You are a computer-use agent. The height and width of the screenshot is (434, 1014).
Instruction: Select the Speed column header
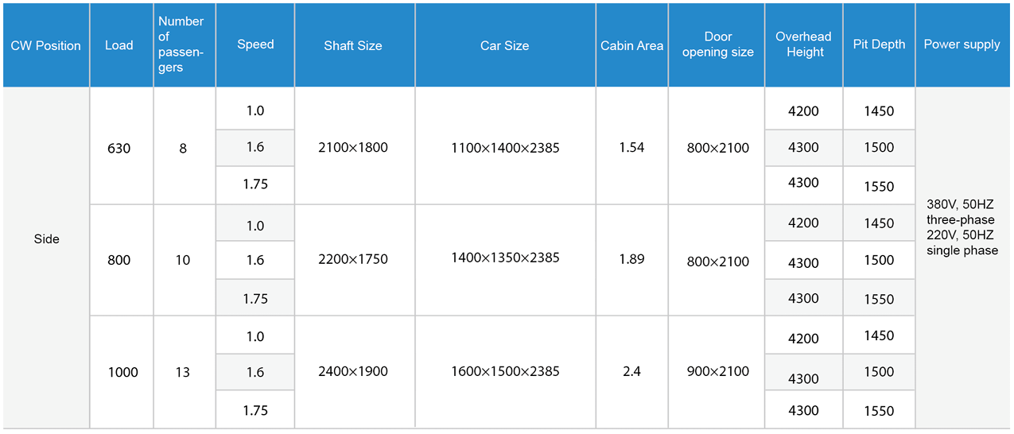(255, 45)
